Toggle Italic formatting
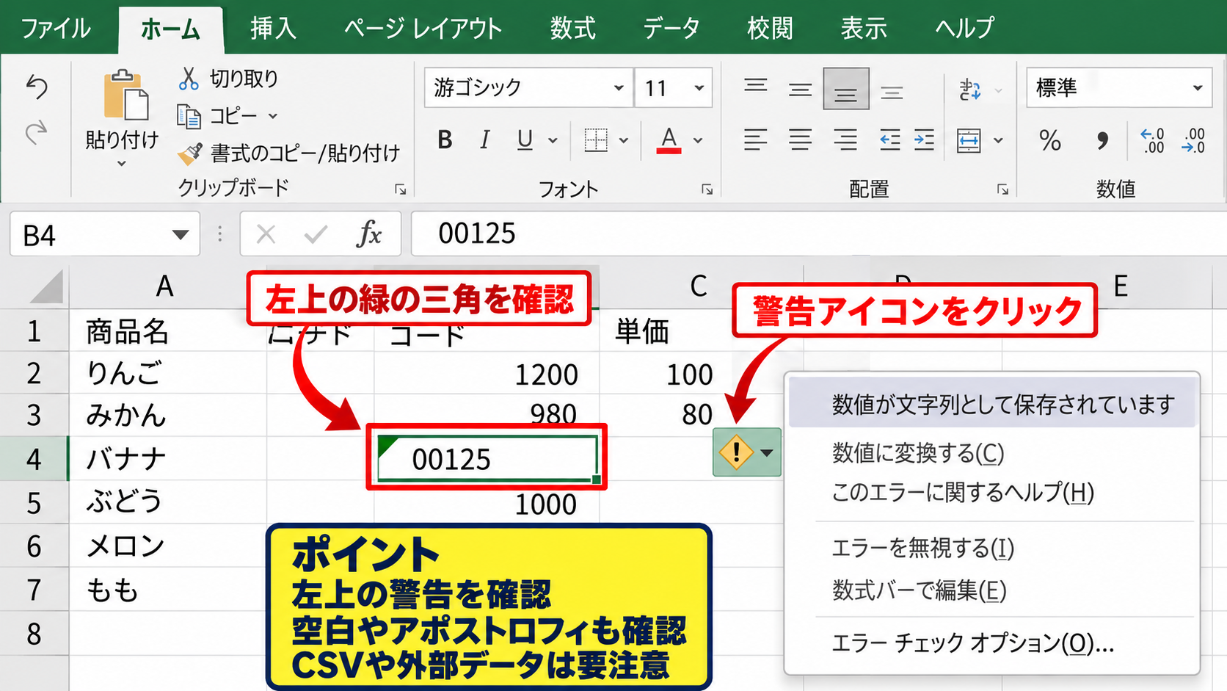Image resolution: width=1227 pixels, height=691 pixels. 484,140
